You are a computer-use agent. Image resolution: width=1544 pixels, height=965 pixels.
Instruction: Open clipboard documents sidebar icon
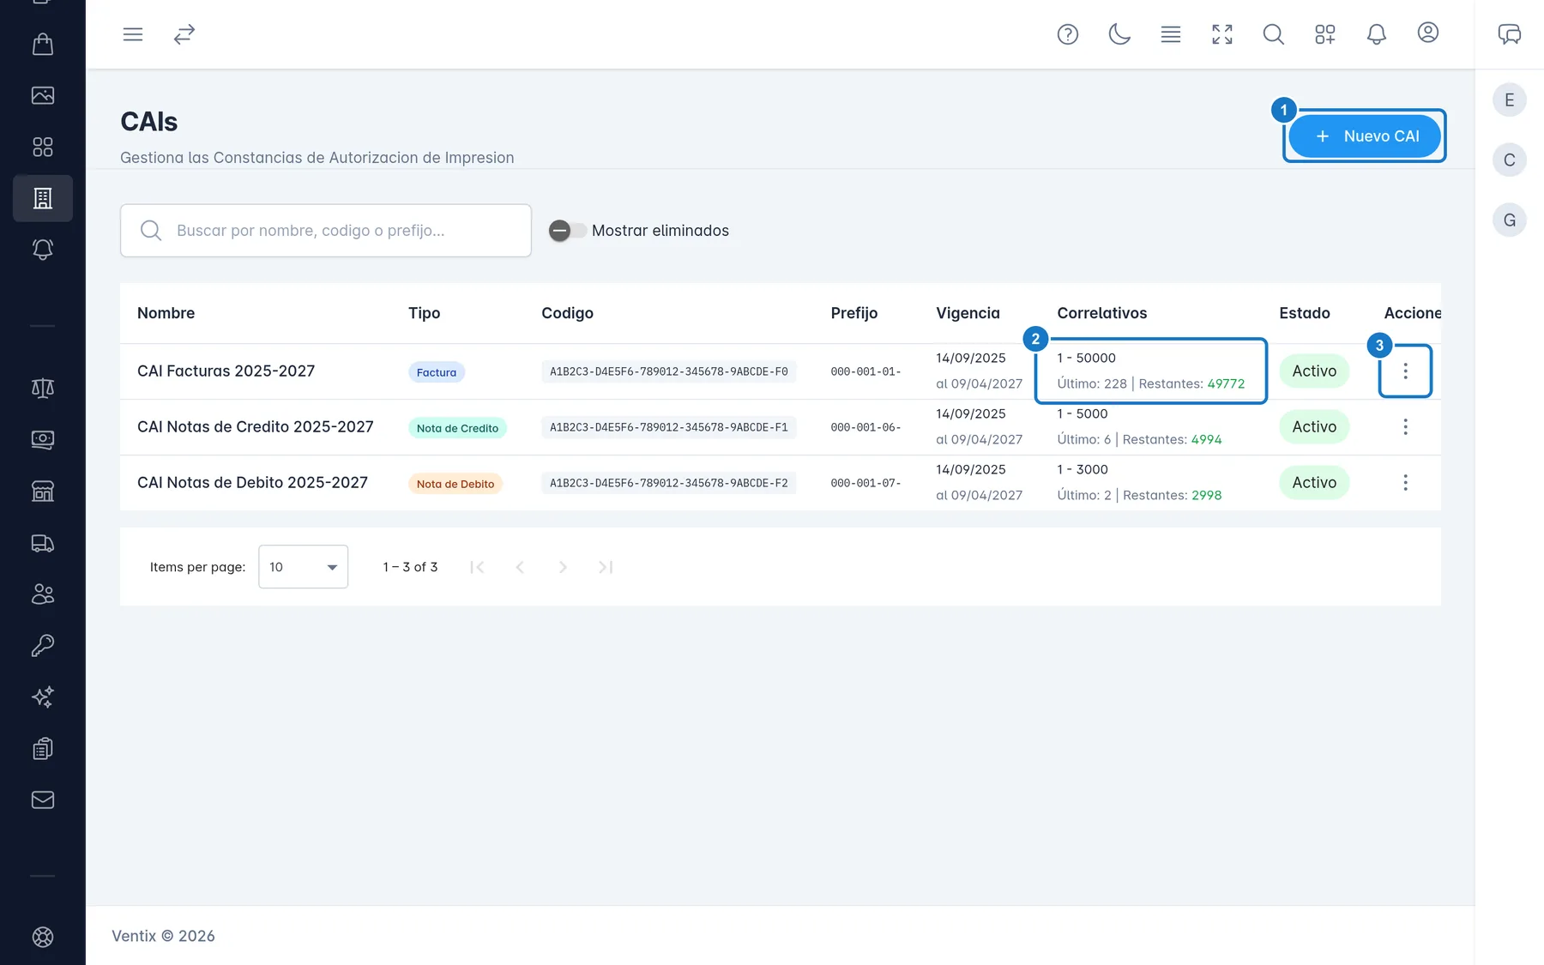(x=43, y=749)
